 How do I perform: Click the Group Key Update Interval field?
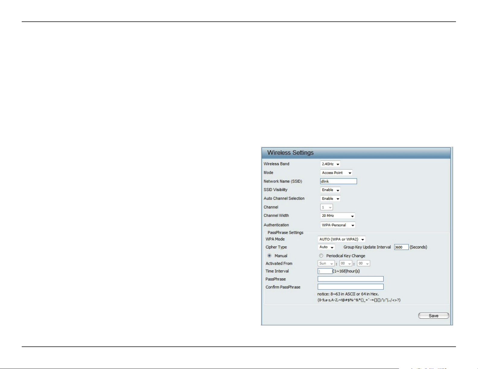401,247
